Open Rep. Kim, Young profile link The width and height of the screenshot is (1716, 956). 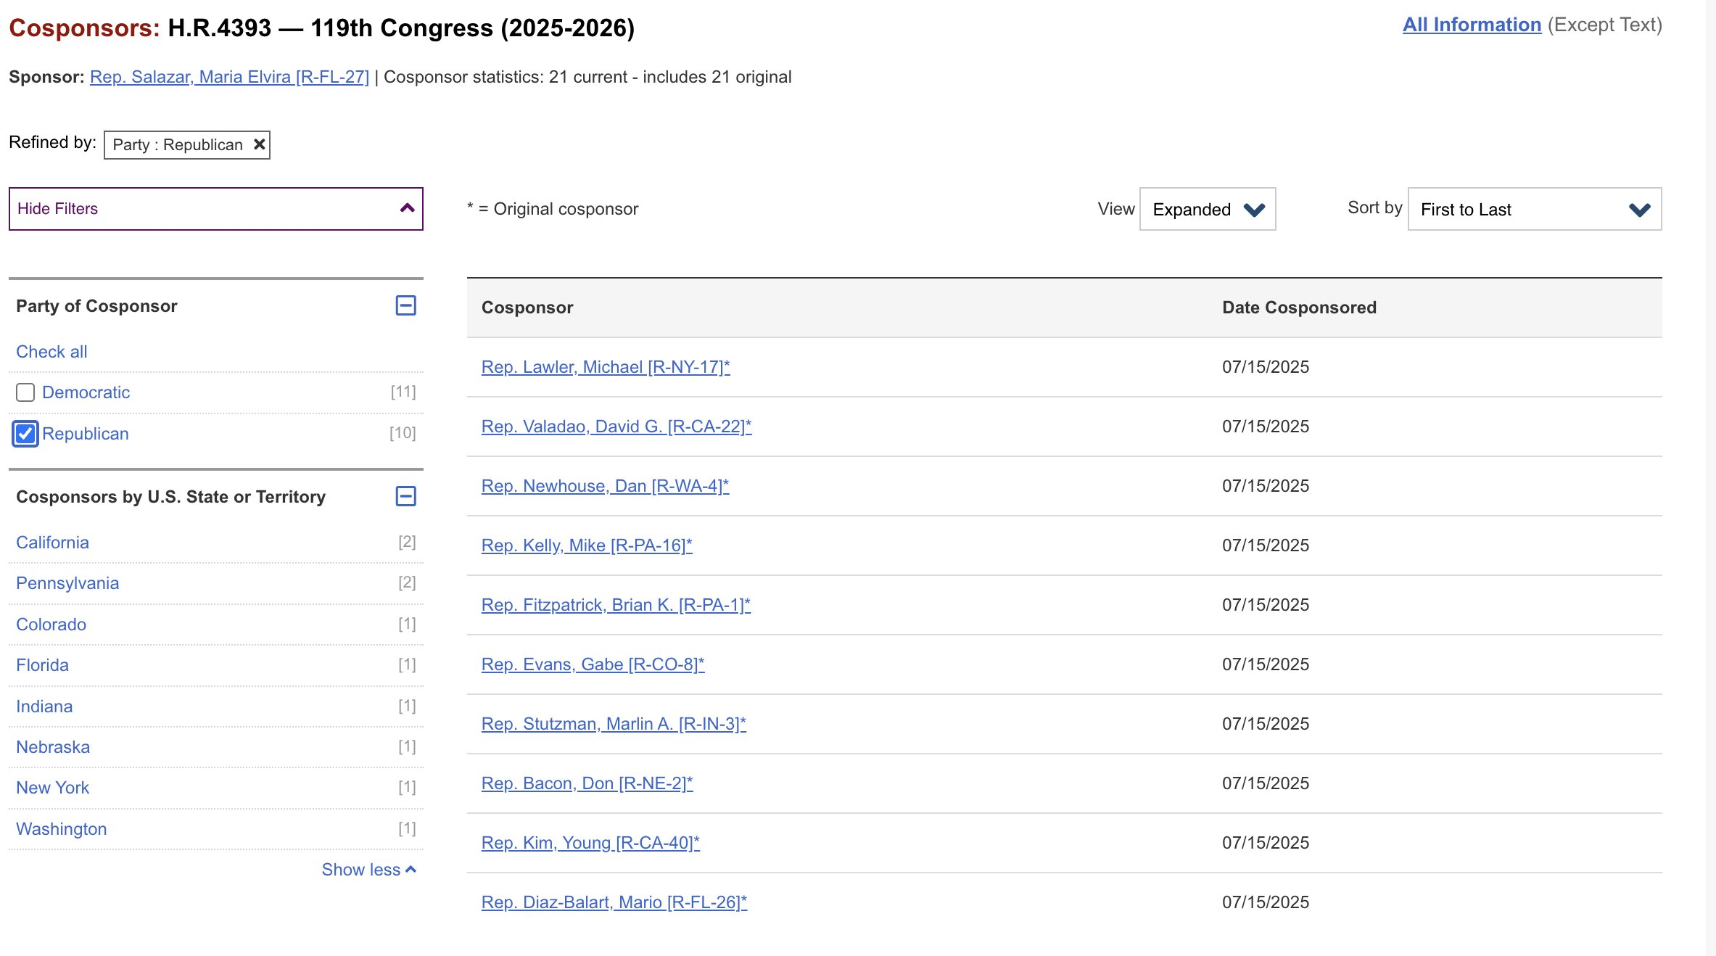[x=590, y=843]
